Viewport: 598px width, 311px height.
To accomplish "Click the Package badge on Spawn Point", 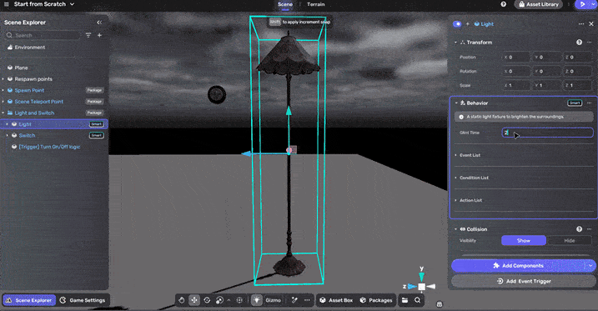I will (94, 90).
